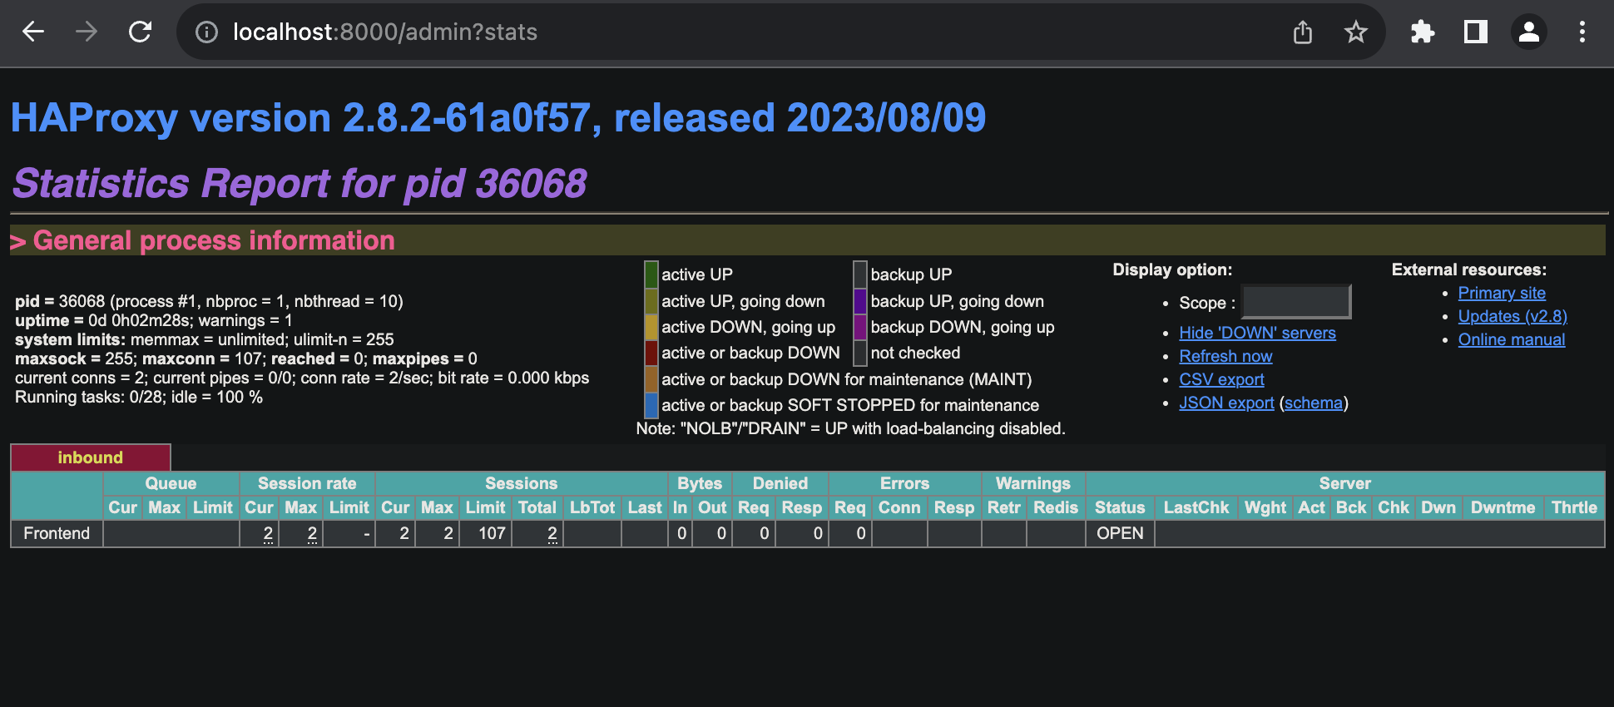Click the not checked color swatch
1614x707 pixels.
[x=860, y=353]
